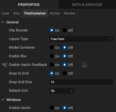116x112 pixels.
Task: Turn Enable Haptic Feedback On
Action: pos(52,65)
